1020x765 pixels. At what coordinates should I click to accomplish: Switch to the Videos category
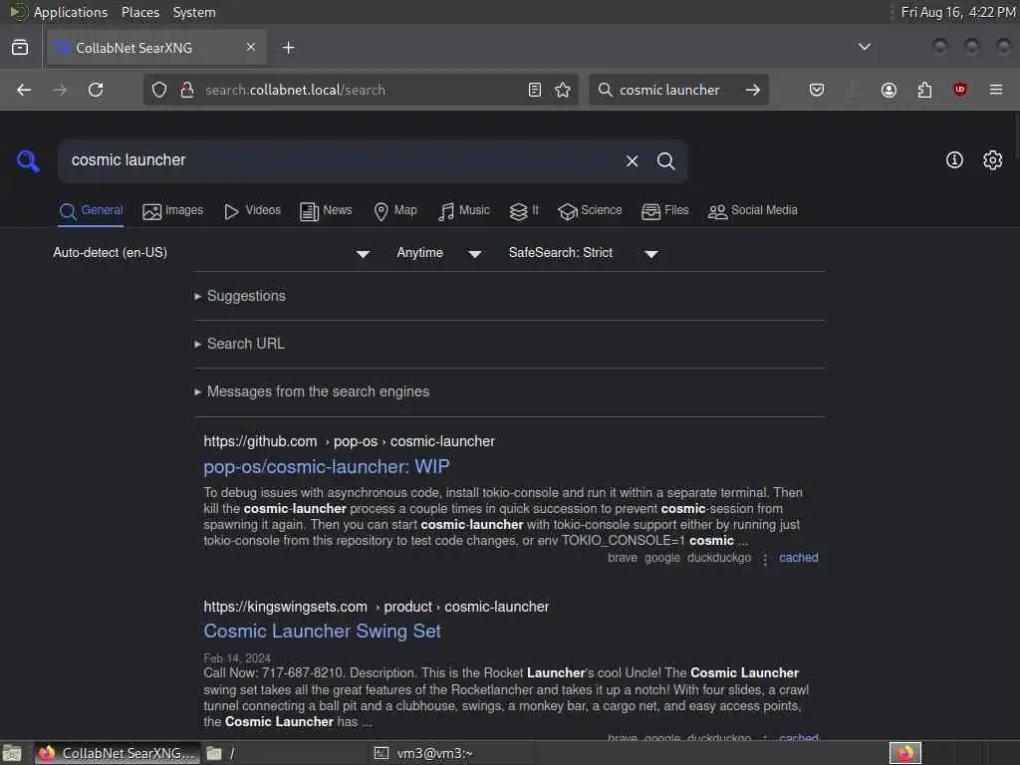[252, 211]
